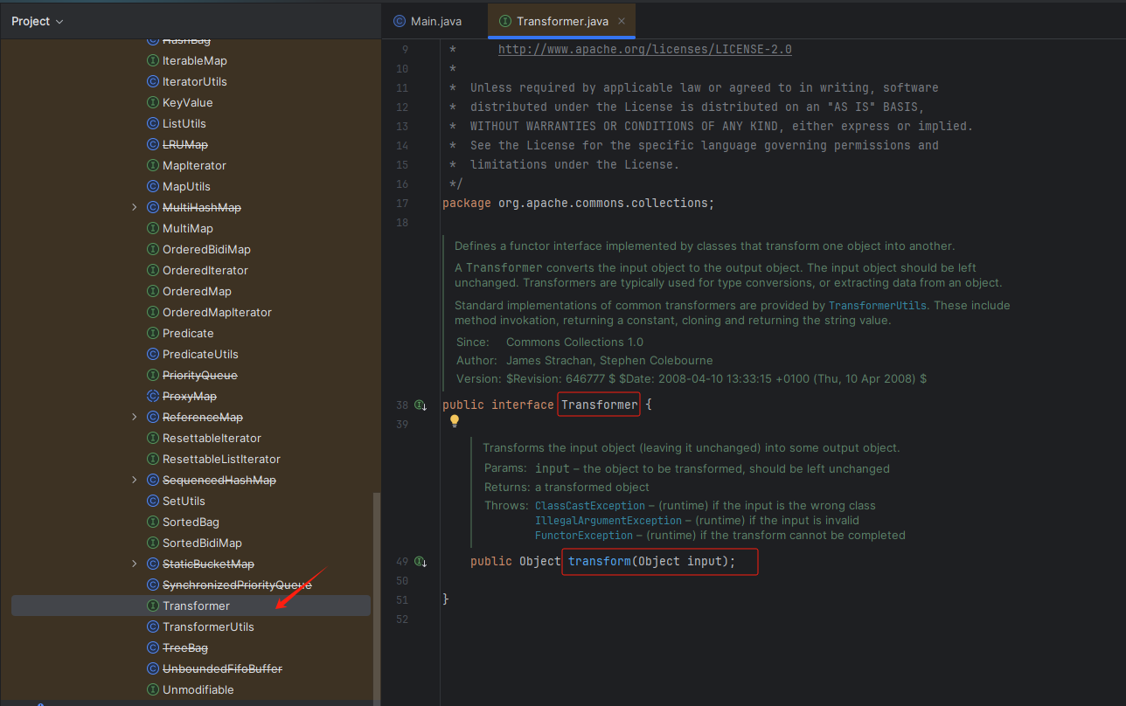The width and height of the screenshot is (1126, 706).
Task: Expand the ReferenceMap tree node
Action: (134, 417)
